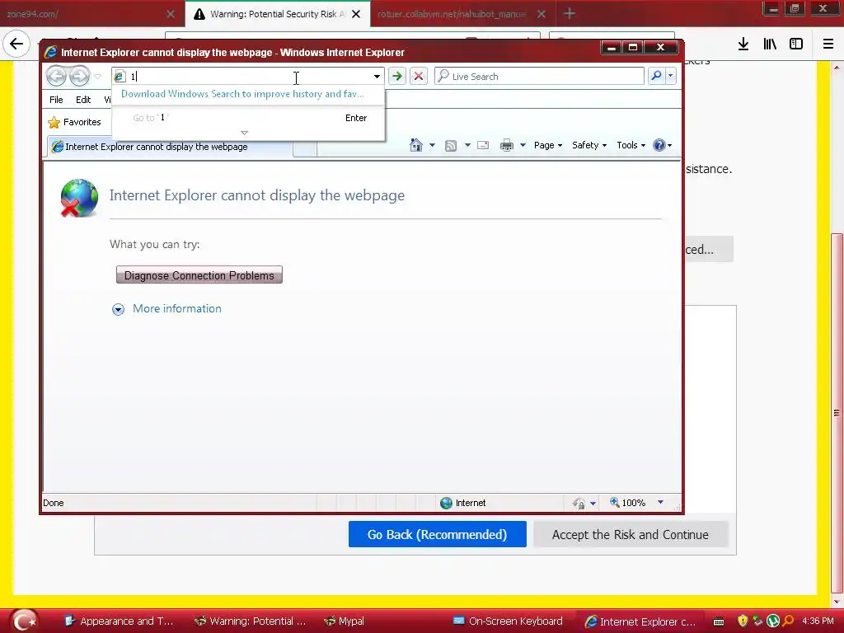844x633 pixels.
Task: Click the orange magnifier tray icon
Action: coord(788,621)
